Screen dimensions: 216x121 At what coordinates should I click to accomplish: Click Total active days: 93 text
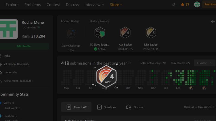tap(153, 63)
